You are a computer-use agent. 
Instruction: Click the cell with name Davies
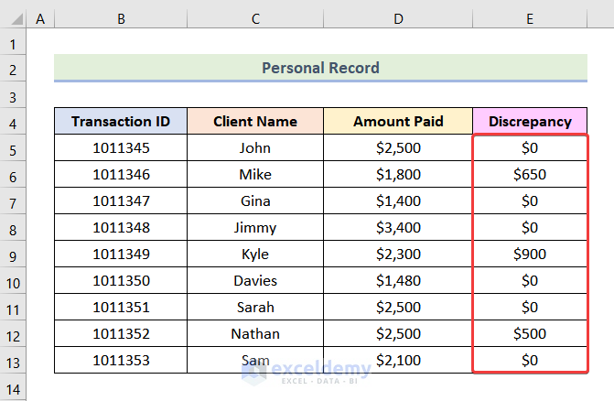(x=255, y=280)
